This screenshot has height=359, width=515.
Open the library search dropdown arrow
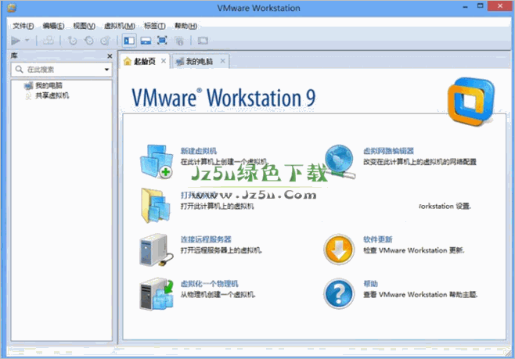pyautogui.click(x=106, y=70)
